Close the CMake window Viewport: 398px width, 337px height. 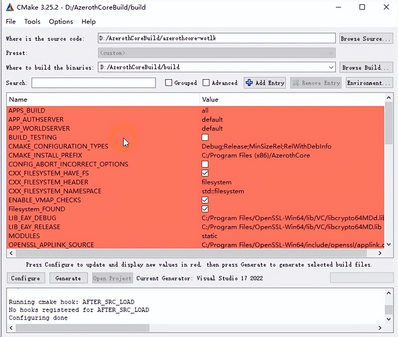pyautogui.click(x=386, y=7)
